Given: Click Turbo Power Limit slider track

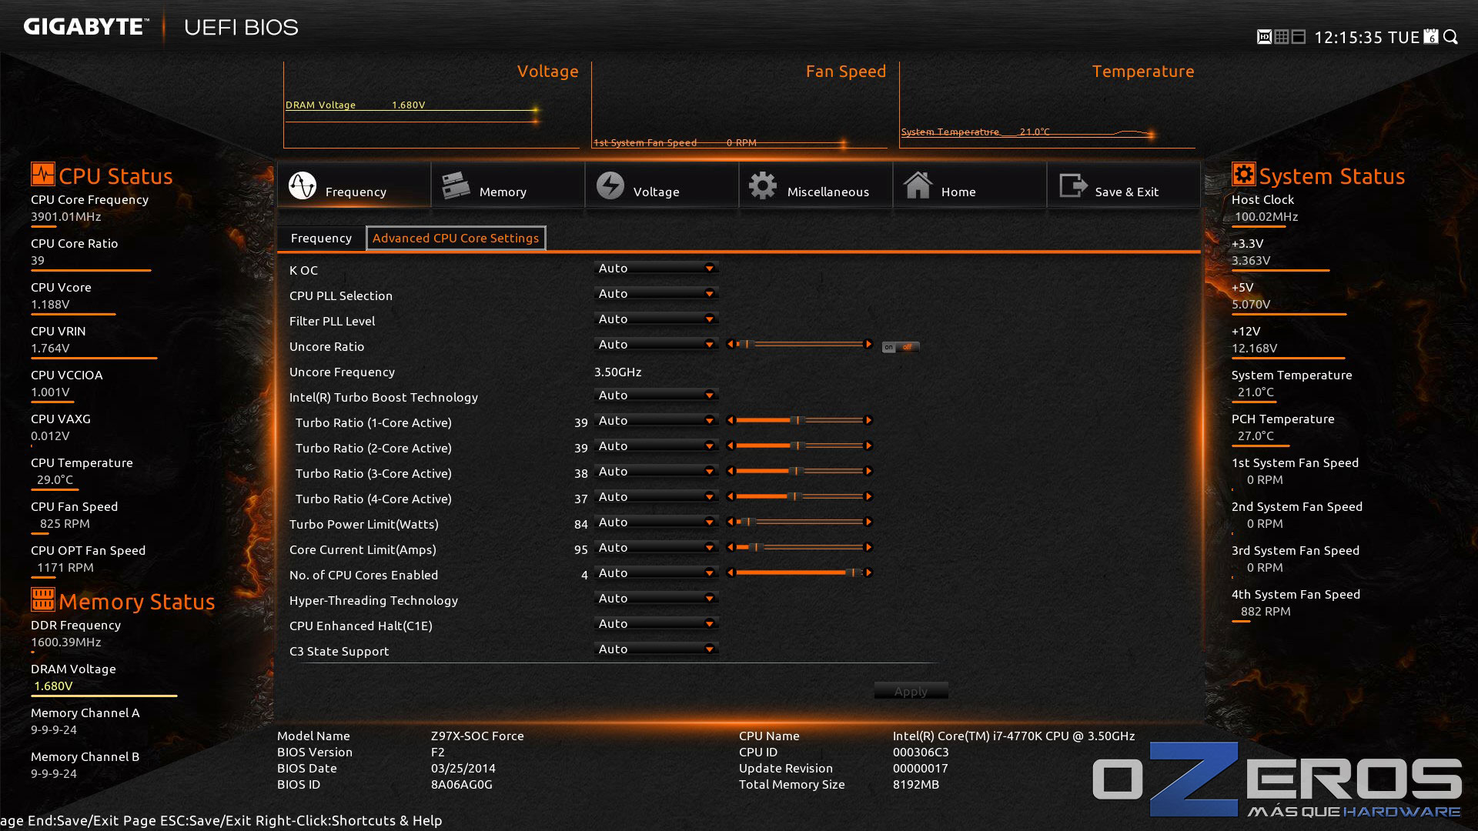Looking at the screenshot, I should (x=799, y=522).
